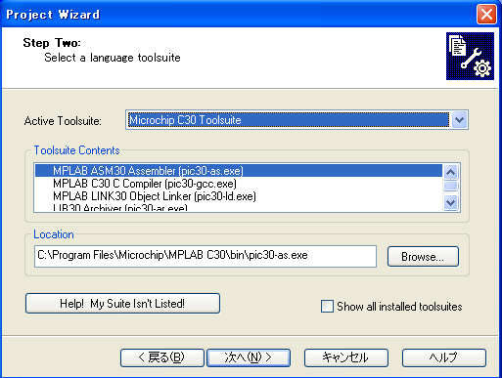Click the Microchip C30 Toolsuite combo box
Image resolution: width=502 pixels, height=378 pixels.
pyautogui.click(x=297, y=120)
